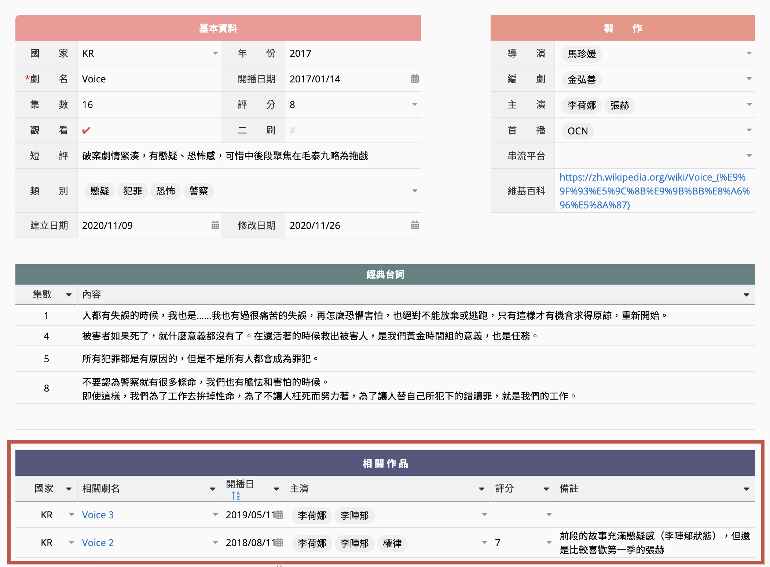
Task: Expand rating dropdown in Voice 2 row
Action: coord(549,542)
